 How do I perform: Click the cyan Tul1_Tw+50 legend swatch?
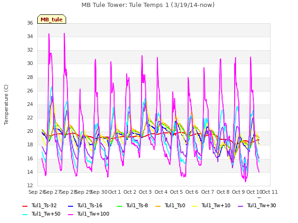click(25, 215)
